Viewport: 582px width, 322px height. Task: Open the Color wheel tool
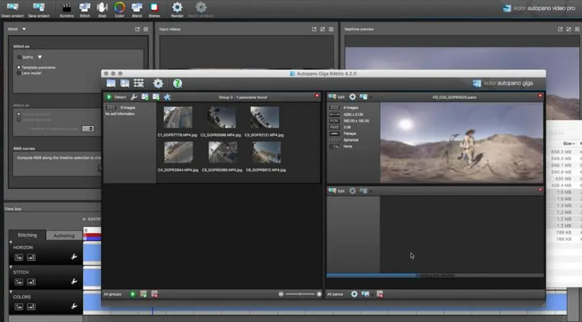[119, 9]
